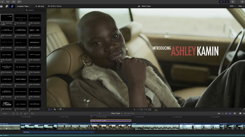The width and height of the screenshot is (245, 137).
Task: Click the Import Media arrow icon
Action: pos(2,2)
